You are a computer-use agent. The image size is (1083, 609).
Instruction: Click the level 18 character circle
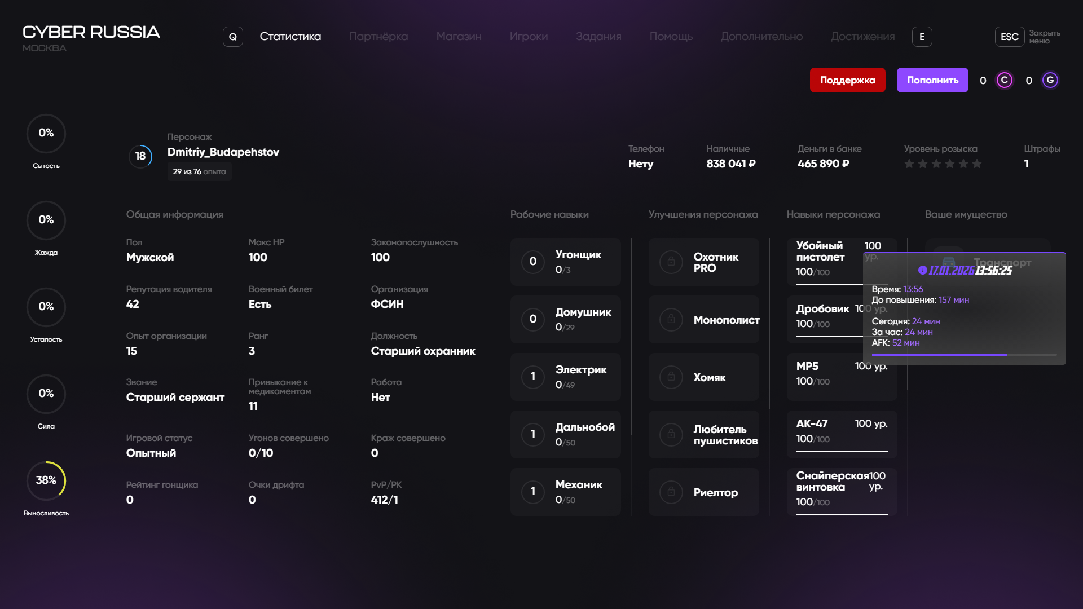coord(140,156)
